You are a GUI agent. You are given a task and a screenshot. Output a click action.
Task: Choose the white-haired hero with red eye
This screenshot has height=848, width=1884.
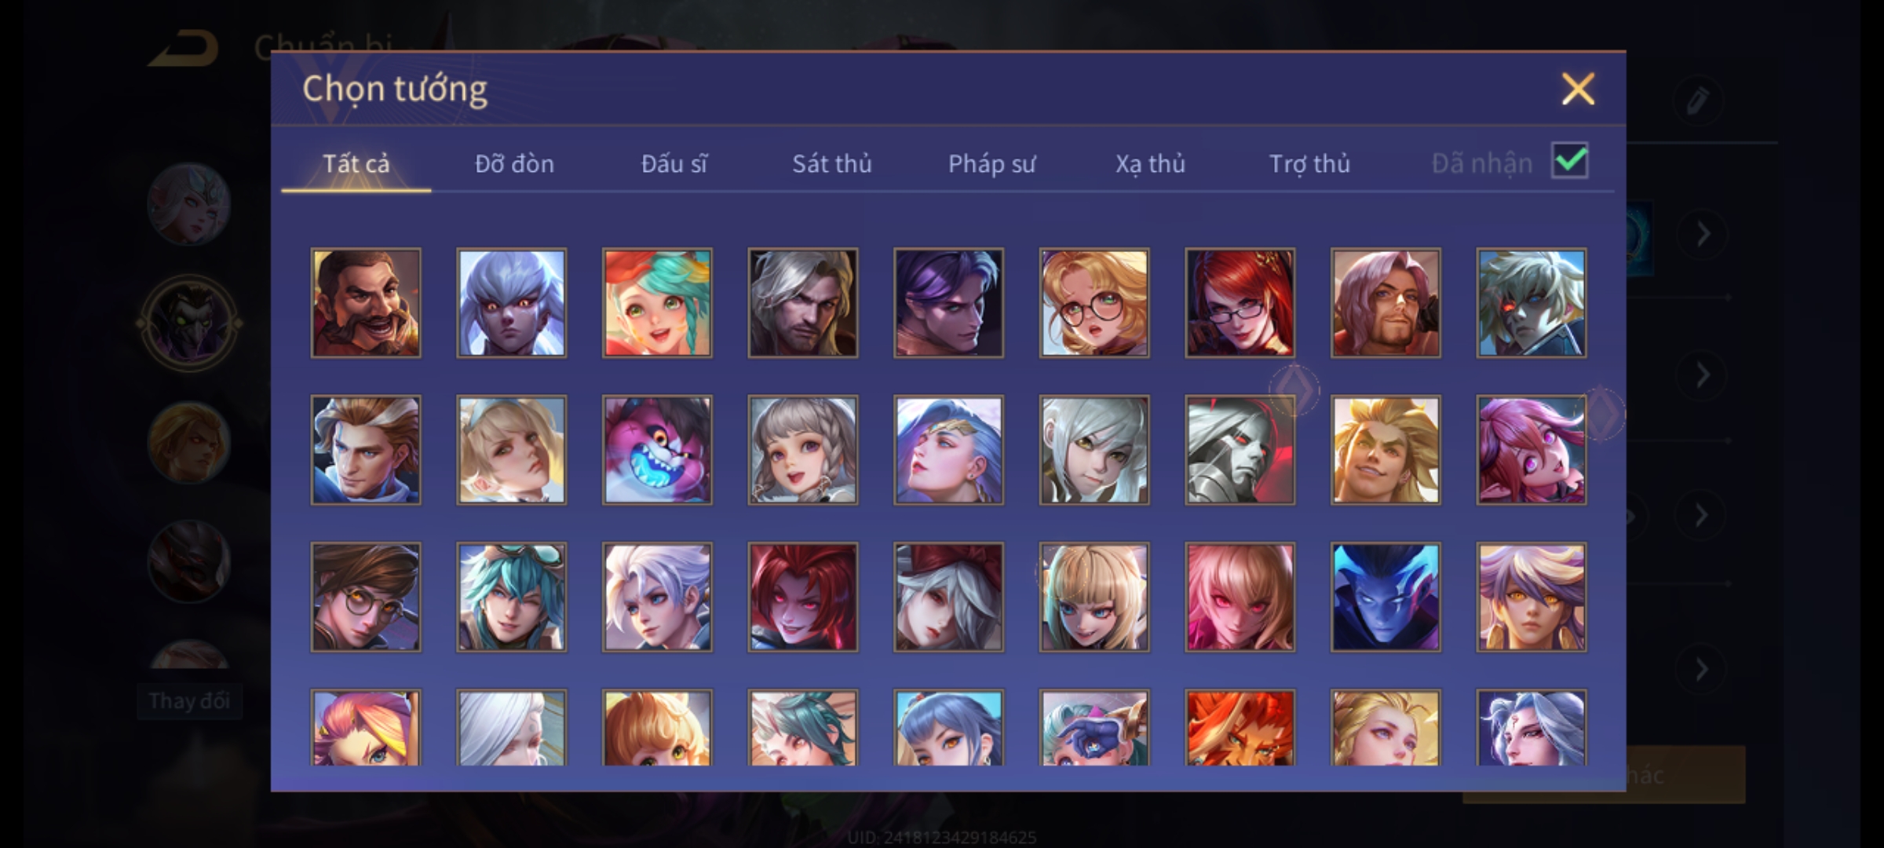coord(1532,303)
